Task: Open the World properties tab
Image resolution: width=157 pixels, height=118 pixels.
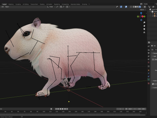Action: pyautogui.click(x=148, y=63)
